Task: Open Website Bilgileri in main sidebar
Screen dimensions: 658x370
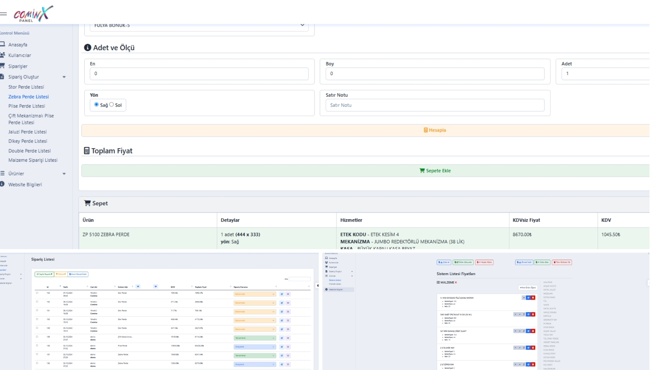Action: (25, 184)
